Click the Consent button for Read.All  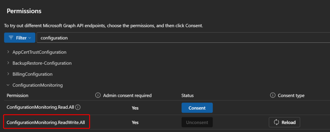point(197,108)
